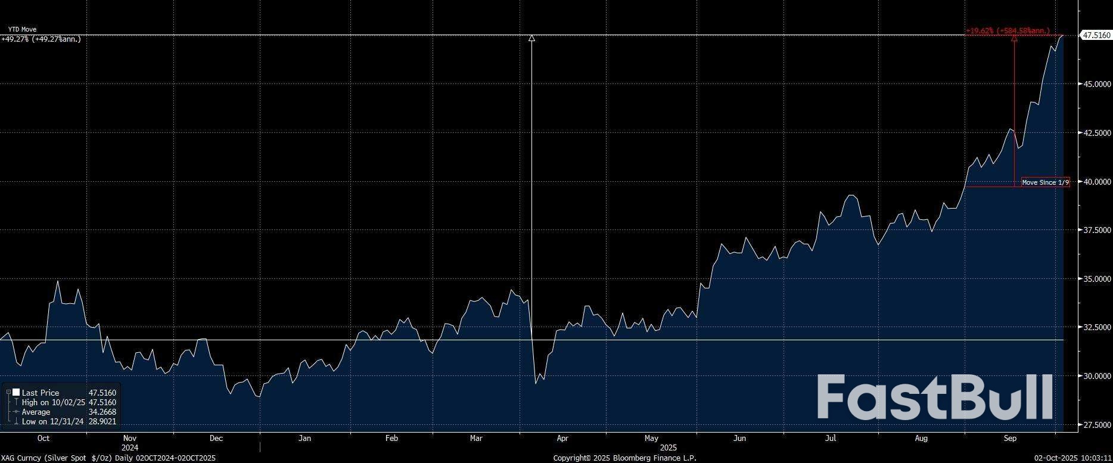Click the 40.0000 price axis label

pos(1096,182)
